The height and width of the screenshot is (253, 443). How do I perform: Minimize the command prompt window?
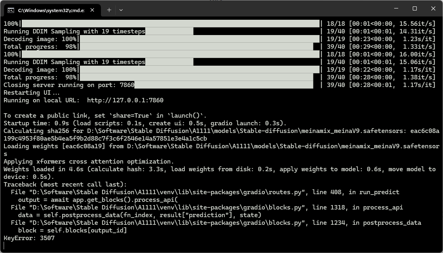point(396,8)
